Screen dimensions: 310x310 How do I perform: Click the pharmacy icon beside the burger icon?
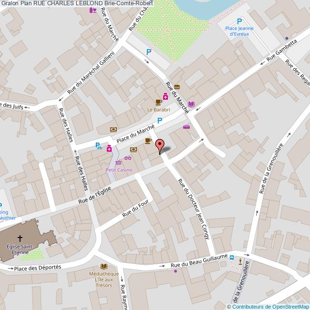[165, 97]
